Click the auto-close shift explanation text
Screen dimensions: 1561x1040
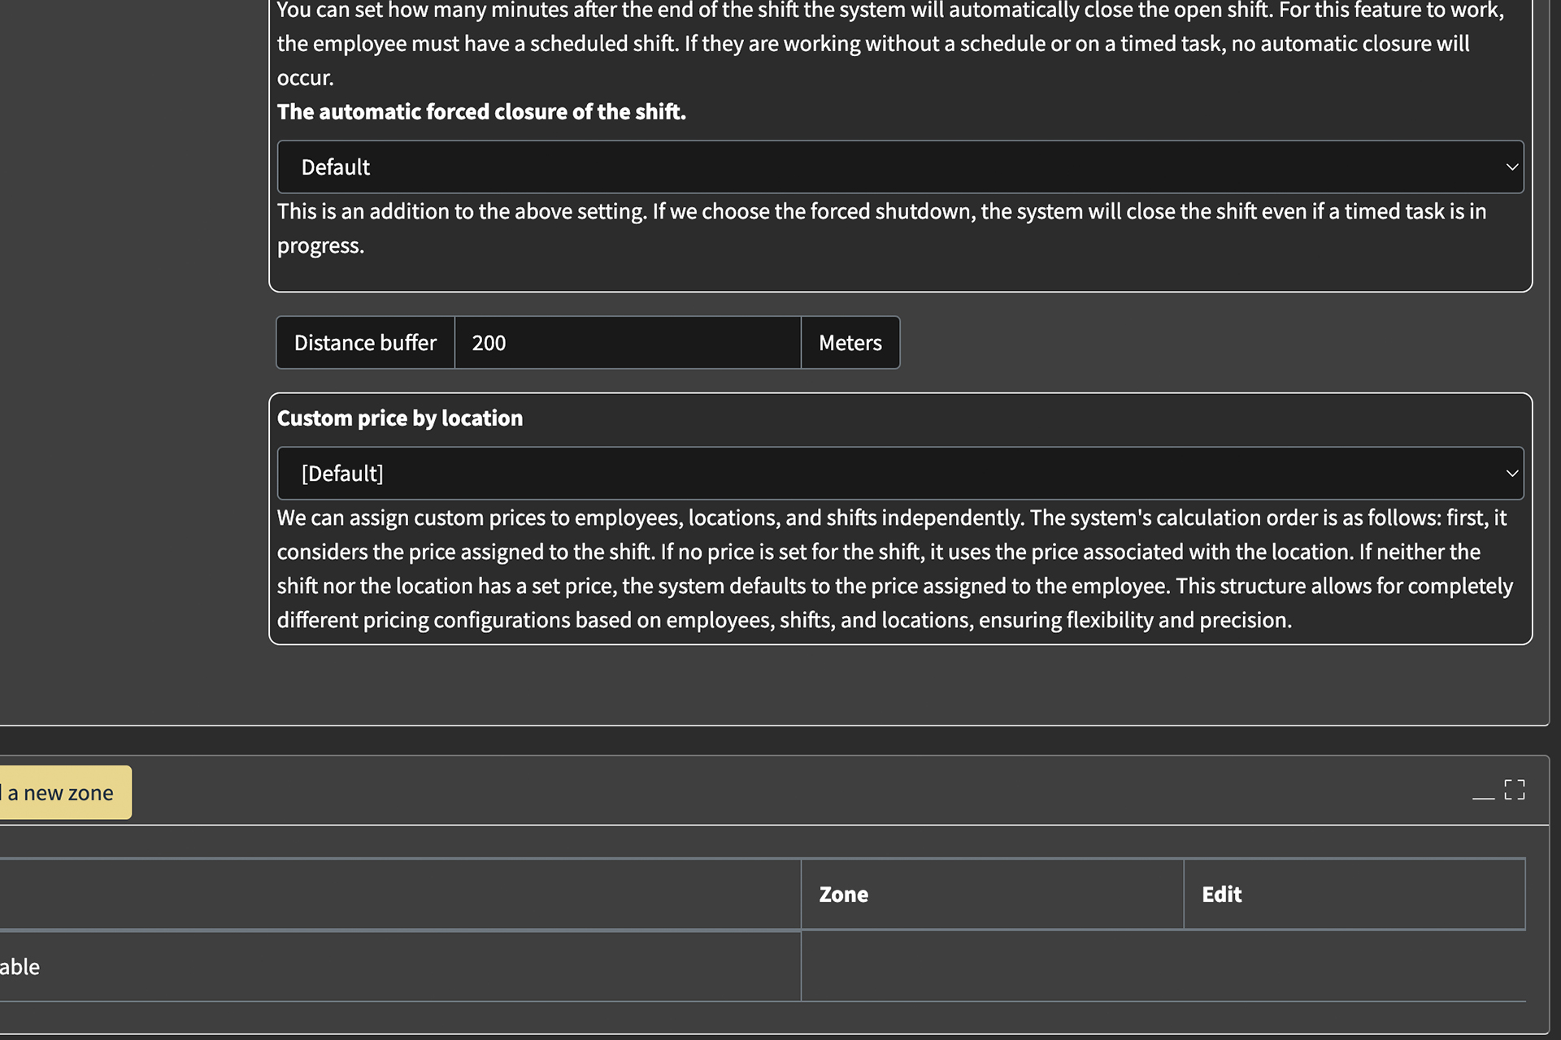pos(890,44)
